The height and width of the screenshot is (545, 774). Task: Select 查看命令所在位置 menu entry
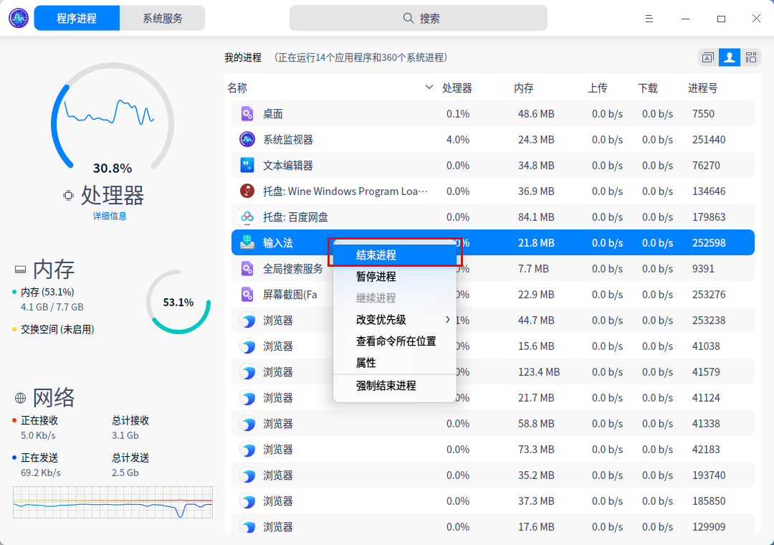(394, 341)
